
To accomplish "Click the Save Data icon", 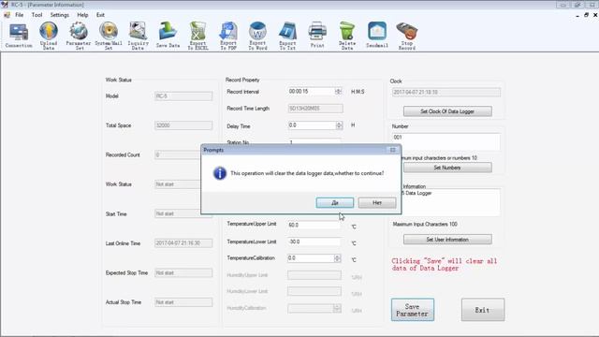I will [x=168, y=36].
